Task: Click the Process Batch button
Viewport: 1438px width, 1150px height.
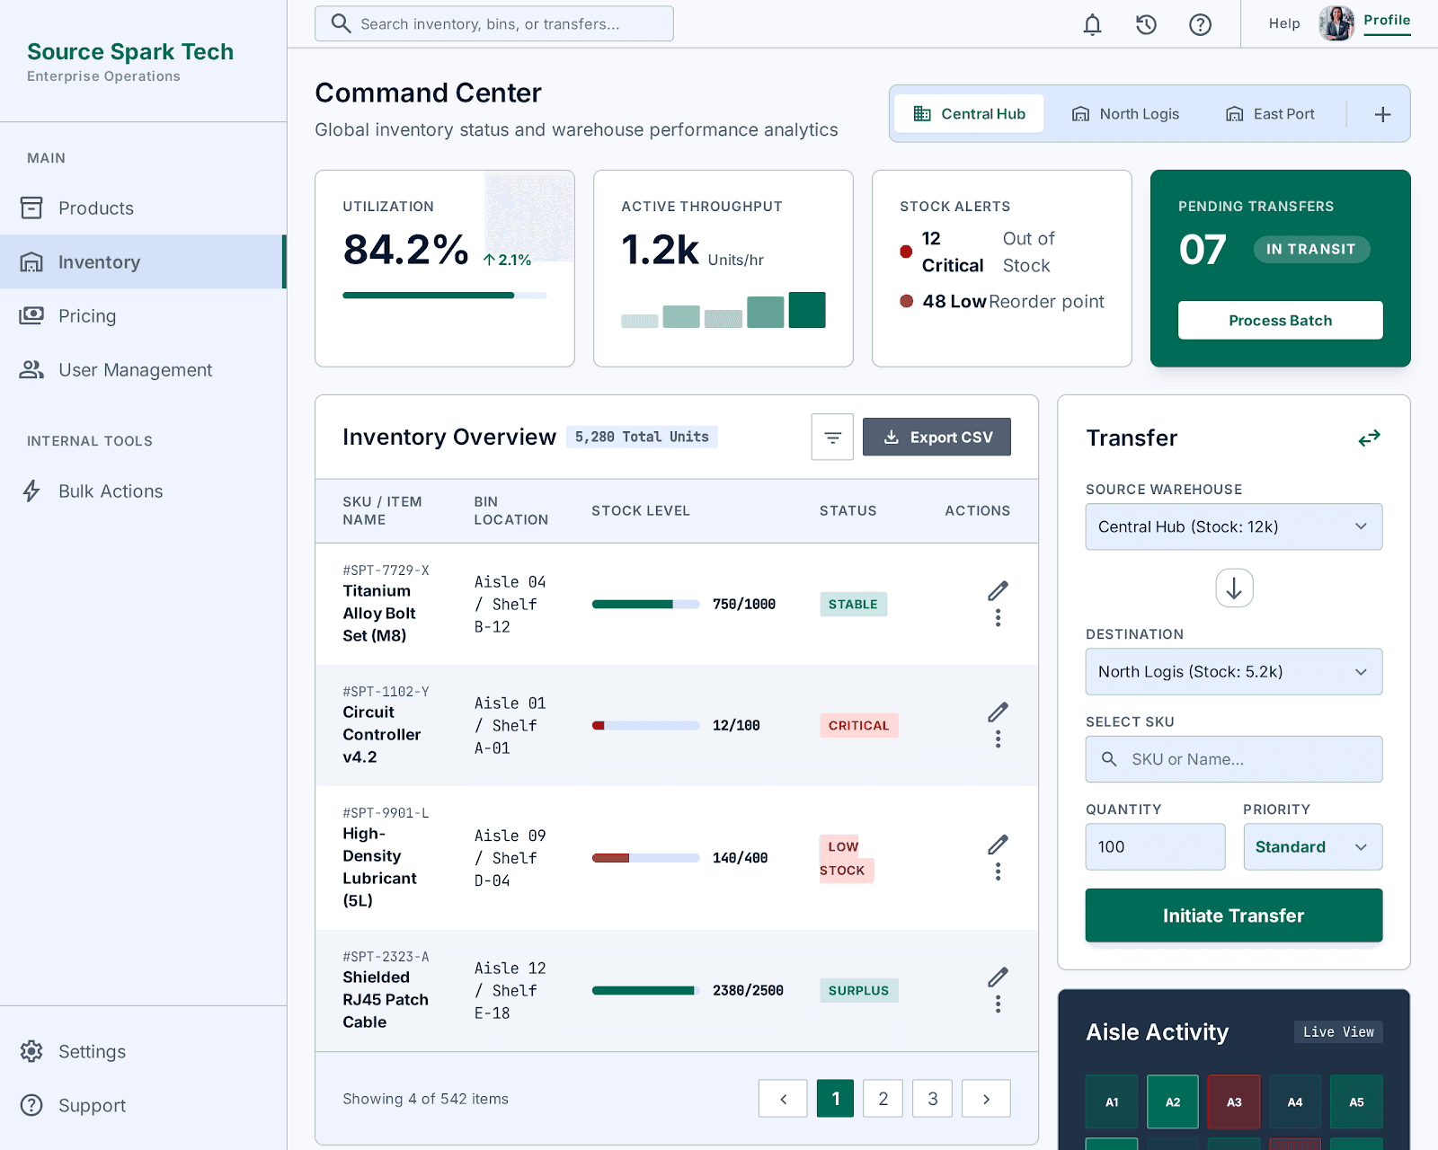Action: click(x=1280, y=321)
